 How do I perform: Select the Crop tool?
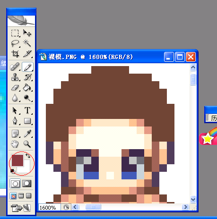[15, 54]
